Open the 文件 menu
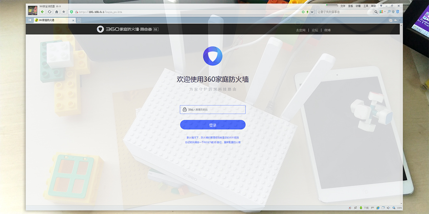 (x=343, y=6)
